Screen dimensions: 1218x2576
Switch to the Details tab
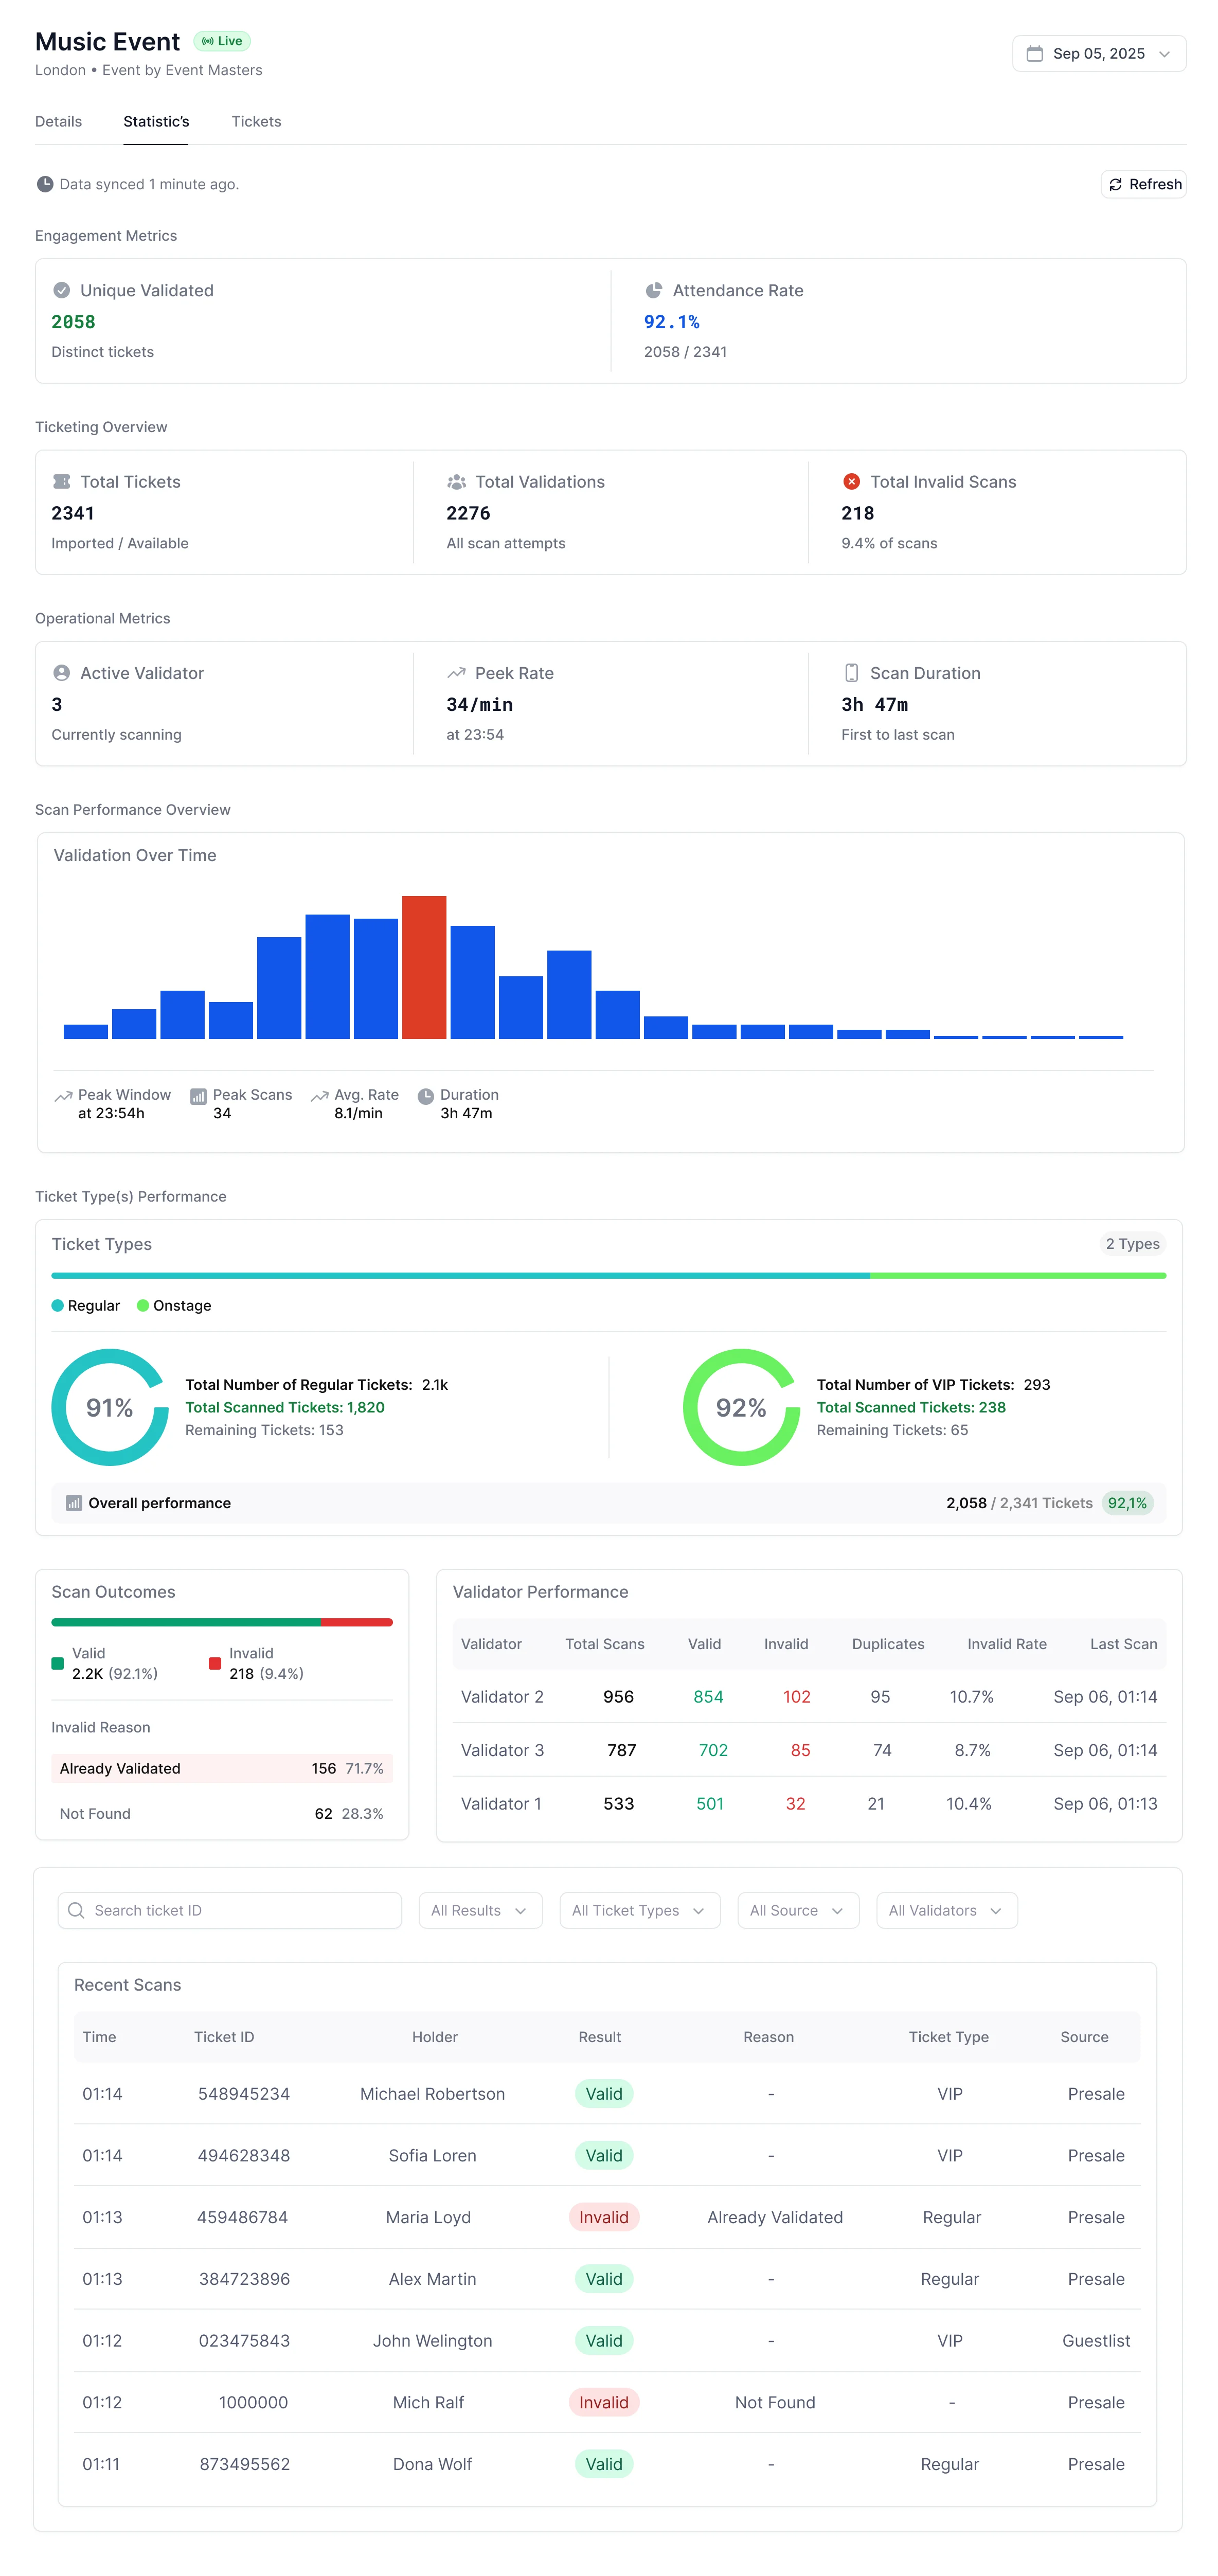tap(58, 121)
